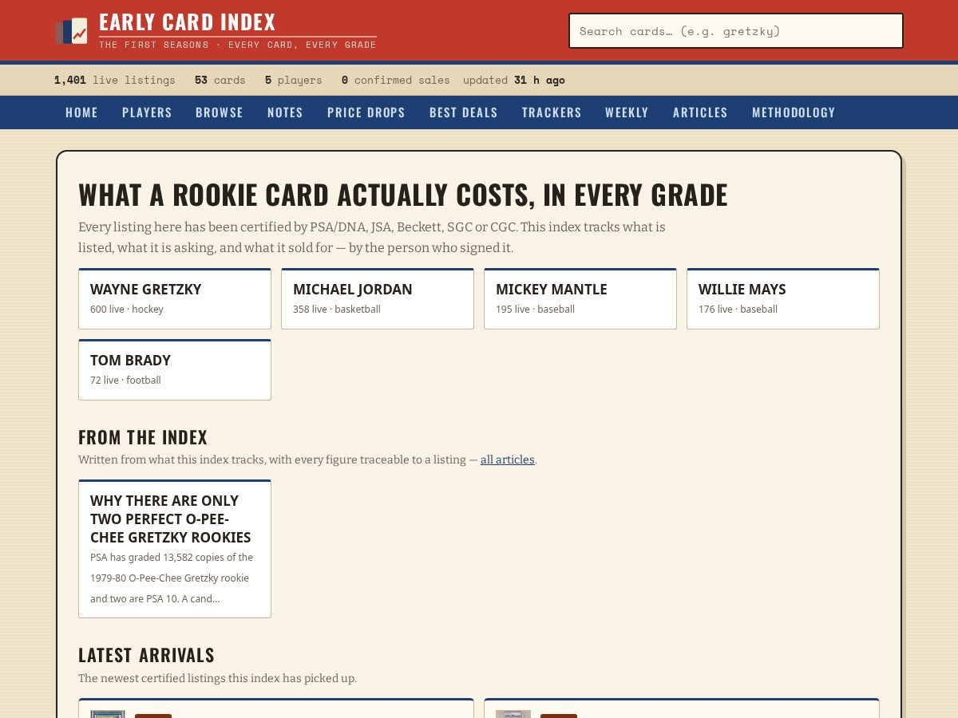The height and width of the screenshot is (718, 958).
Task: Open the Michael Jordan player card
Action: click(378, 298)
